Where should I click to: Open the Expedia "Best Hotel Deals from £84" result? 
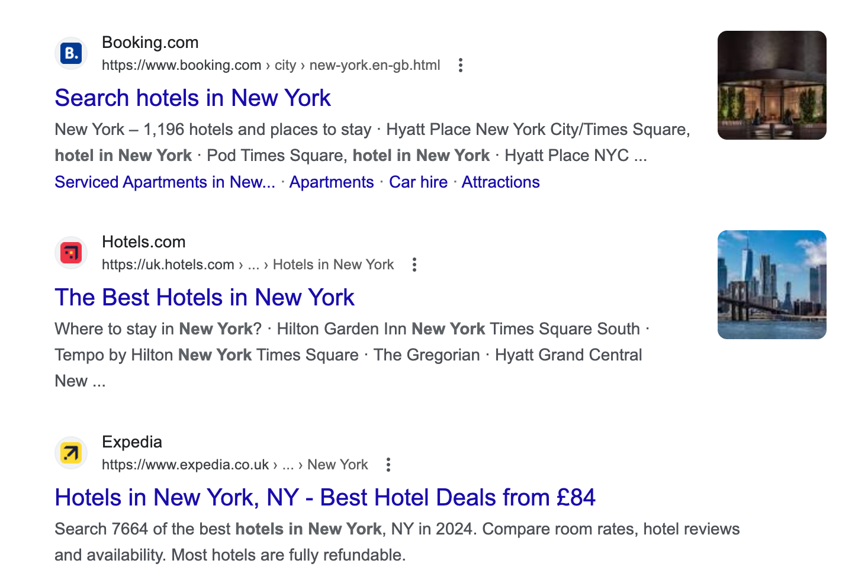[x=324, y=498]
